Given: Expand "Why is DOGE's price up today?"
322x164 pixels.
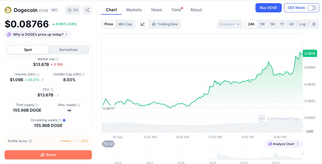Looking at the screenshot, I should pyautogui.click(x=38, y=35).
